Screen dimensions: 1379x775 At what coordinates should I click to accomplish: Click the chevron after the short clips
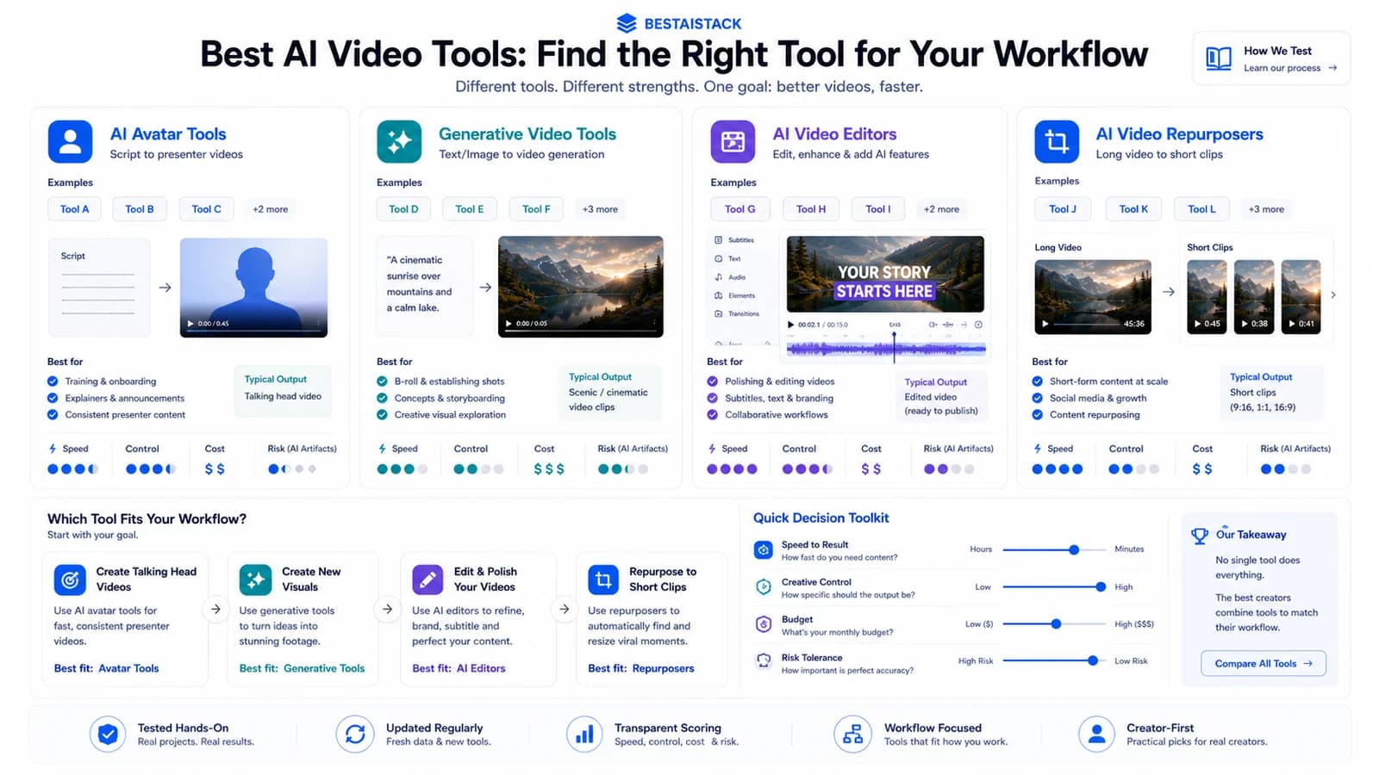(1333, 294)
